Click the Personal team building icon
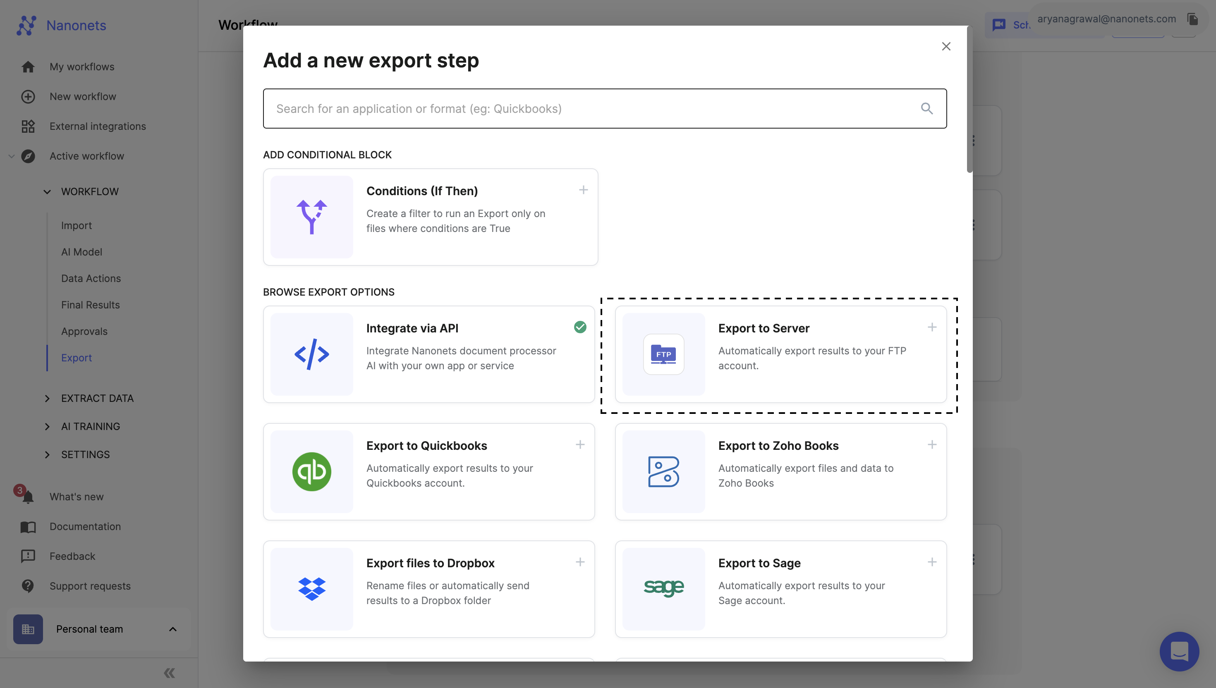The width and height of the screenshot is (1216, 688). point(28,629)
